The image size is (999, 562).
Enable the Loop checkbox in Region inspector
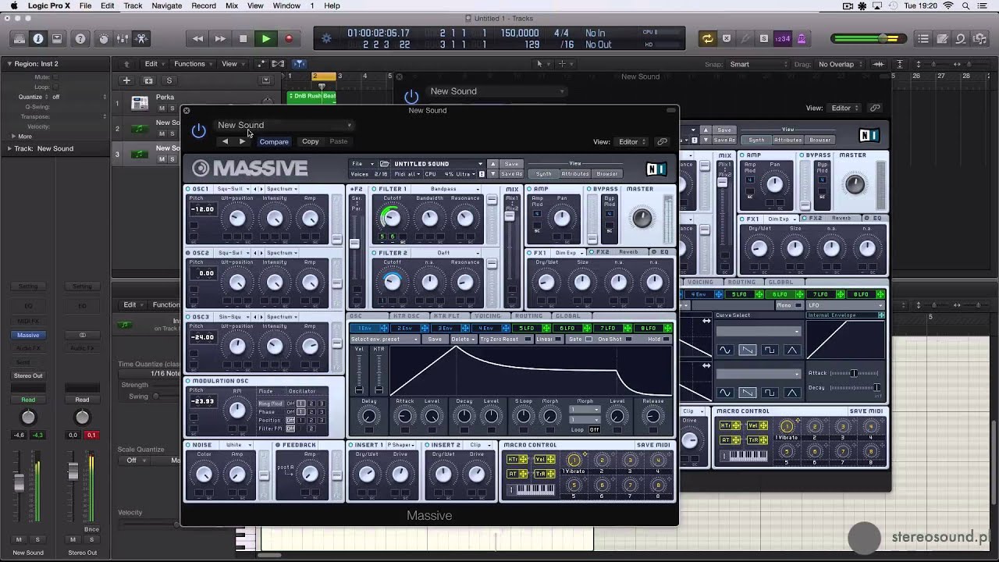pos(56,87)
